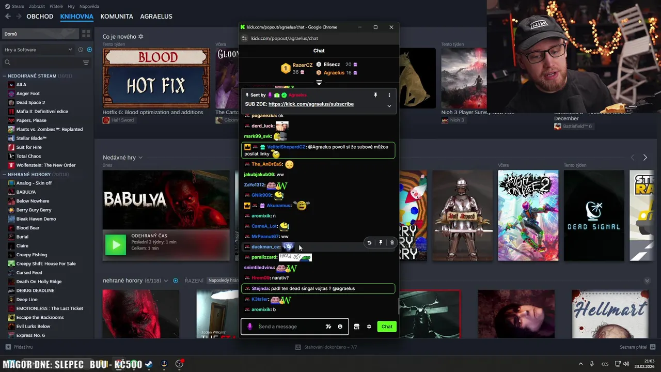Send message with green Chat button
Screen dimensions: 661x372
tap(387, 327)
